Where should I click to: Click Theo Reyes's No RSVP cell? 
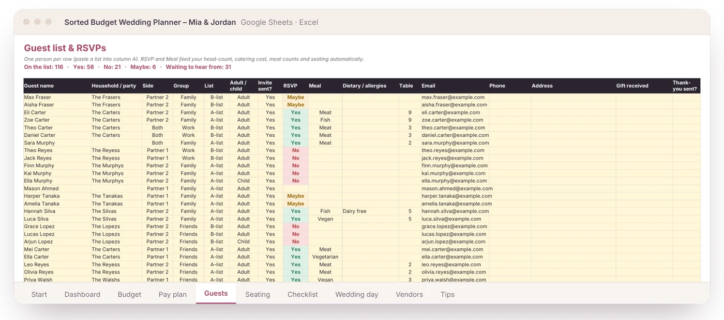[295, 151]
